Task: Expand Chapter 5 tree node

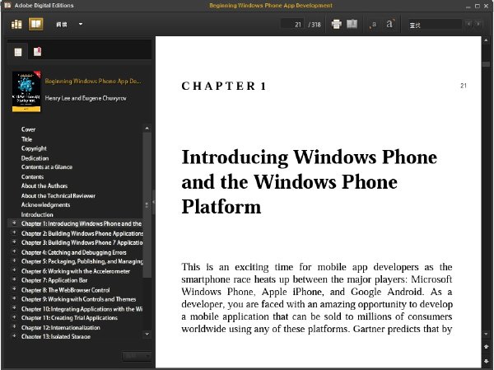Action: point(14,261)
